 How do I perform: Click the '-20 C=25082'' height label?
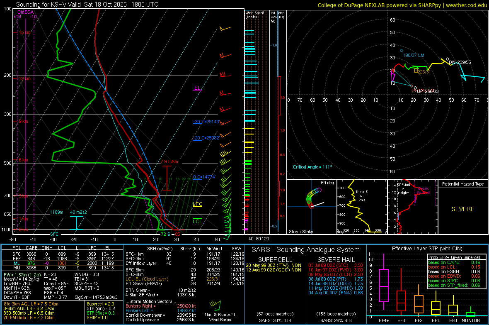(206, 137)
